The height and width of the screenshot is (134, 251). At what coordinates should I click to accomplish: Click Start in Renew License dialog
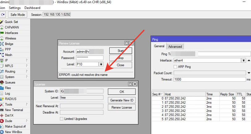(x=120, y=51)
